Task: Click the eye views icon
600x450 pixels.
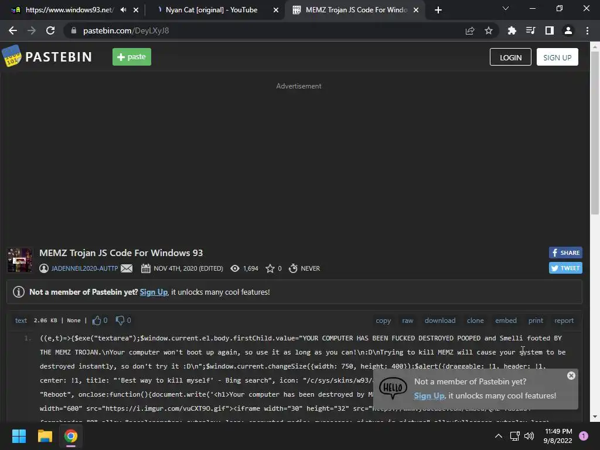Action: (x=235, y=268)
